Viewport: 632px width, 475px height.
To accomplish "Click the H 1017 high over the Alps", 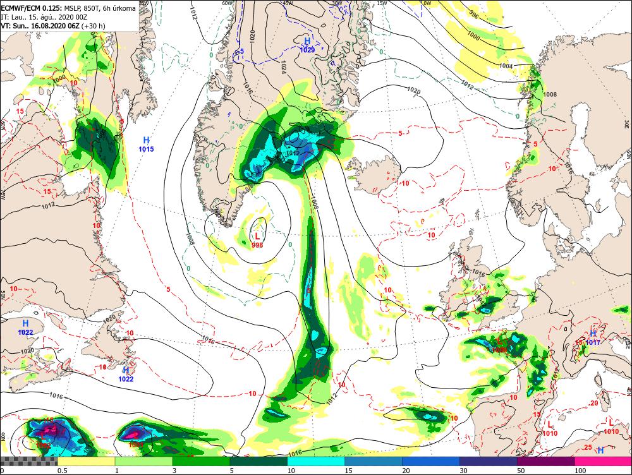I will point(593,338).
